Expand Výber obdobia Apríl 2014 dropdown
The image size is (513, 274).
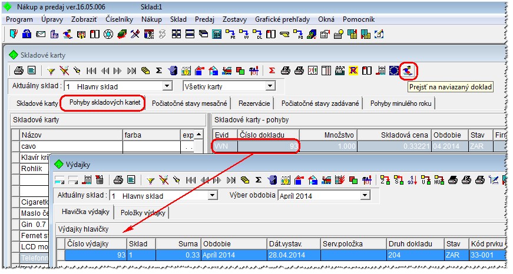click(x=365, y=195)
